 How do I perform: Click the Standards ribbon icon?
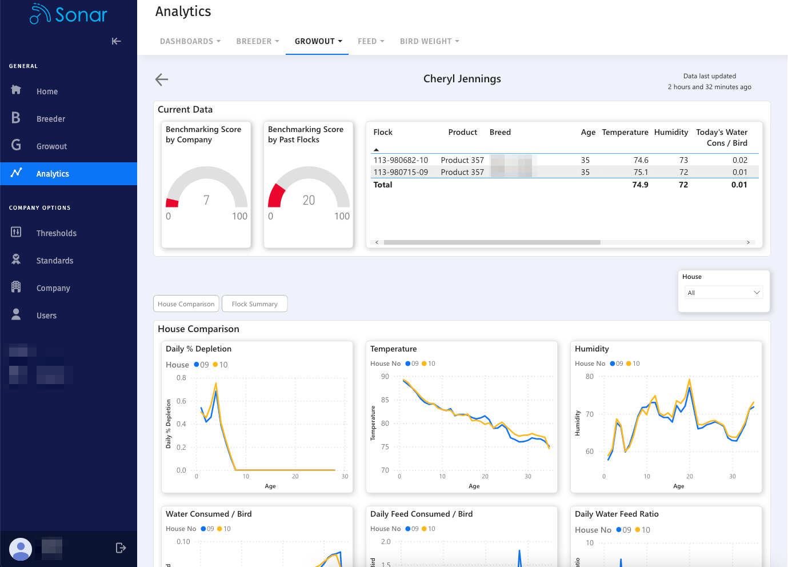tap(16, 259)
